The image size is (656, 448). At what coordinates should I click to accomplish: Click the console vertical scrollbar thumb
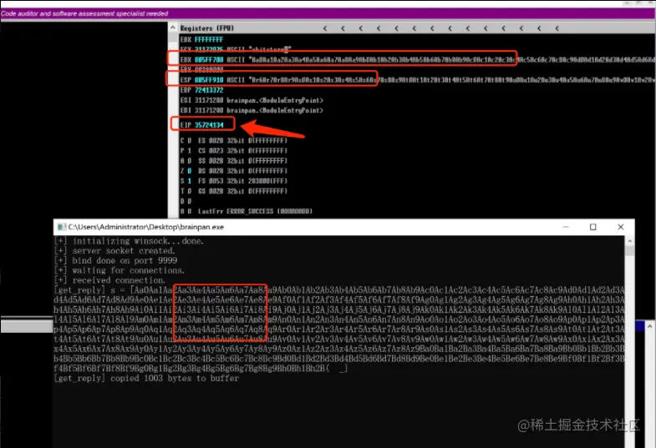pos(629,251)
